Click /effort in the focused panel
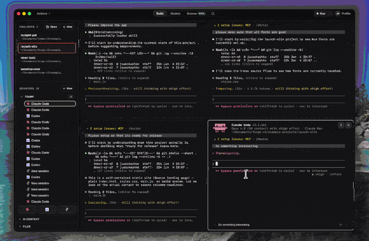The height and width of the screenshot is (241, 369). point(335,174)
